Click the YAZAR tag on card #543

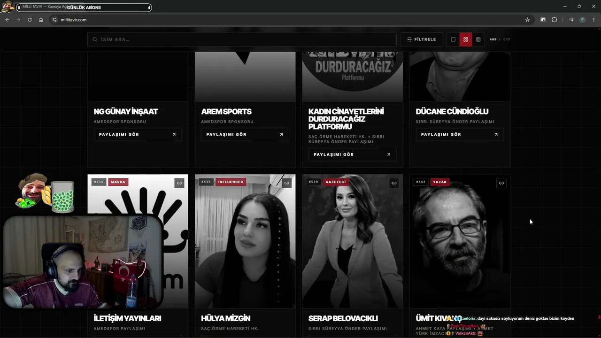pos(440,182)
